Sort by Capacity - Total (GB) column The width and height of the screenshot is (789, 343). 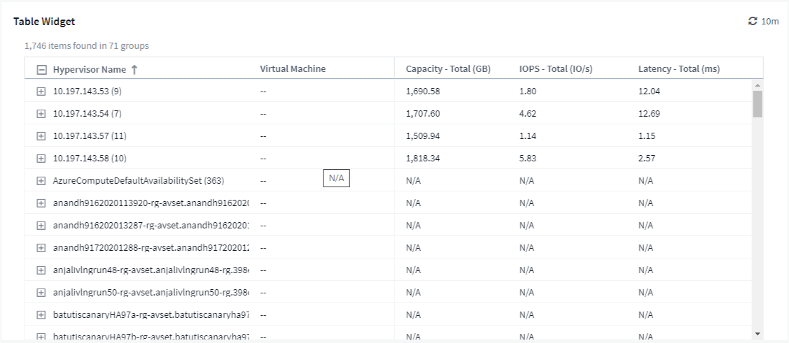(x=448, y=69)
